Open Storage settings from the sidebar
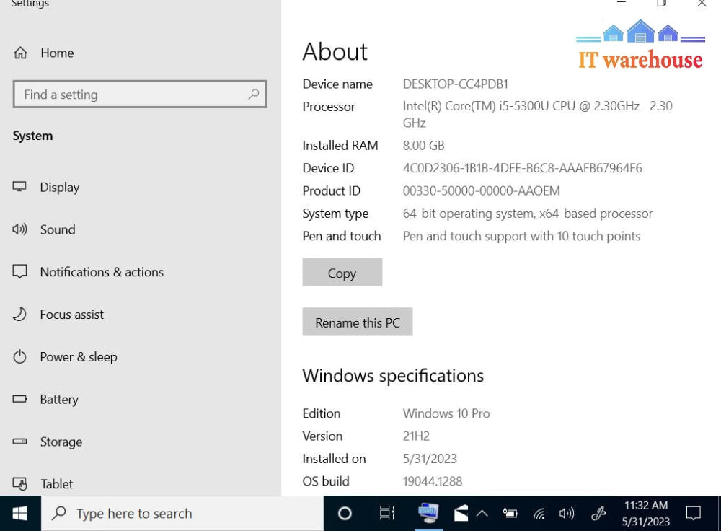 [x=61, y=442]
